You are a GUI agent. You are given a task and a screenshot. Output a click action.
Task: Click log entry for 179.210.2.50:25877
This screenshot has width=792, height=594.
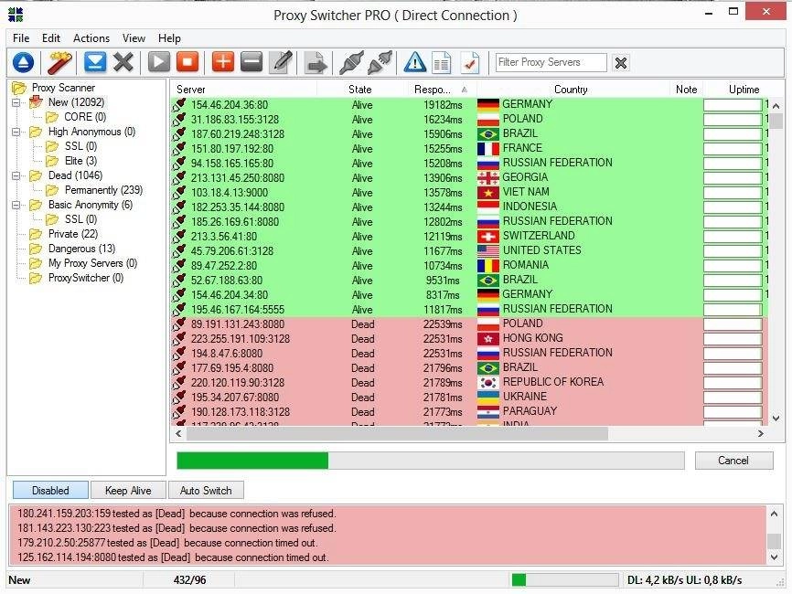[167, 543]
